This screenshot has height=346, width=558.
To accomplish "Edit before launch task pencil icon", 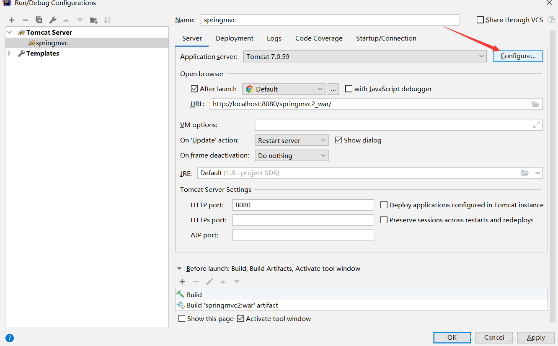I will 209,282.
